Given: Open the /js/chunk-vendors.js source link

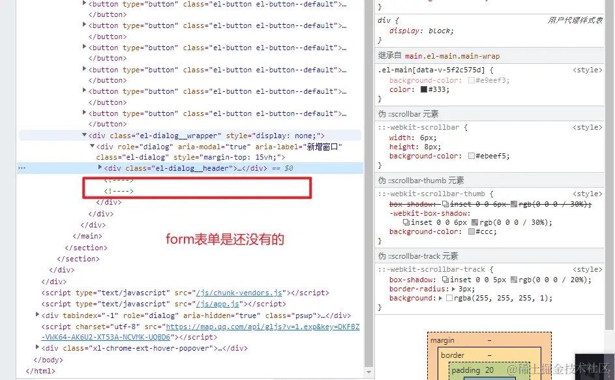Looking at the screenshot, I should coord(239,293).
